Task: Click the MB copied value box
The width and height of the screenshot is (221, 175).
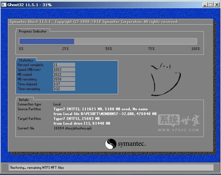Action: (x=64, y=74)
